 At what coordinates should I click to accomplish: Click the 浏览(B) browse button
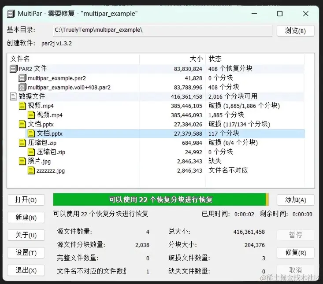(x=295, y=31)
